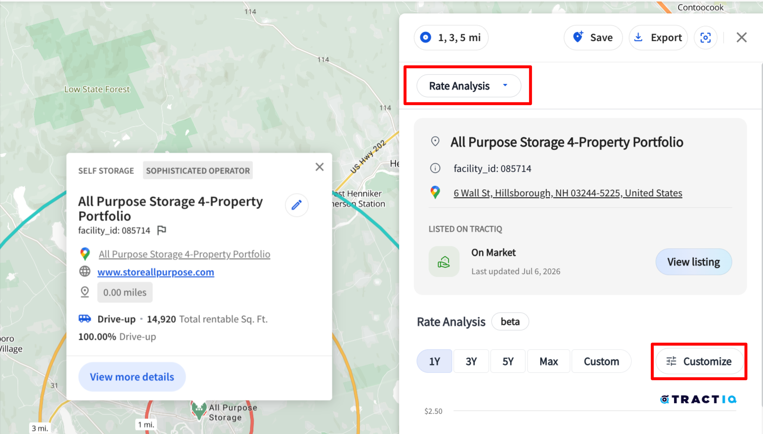Screen dimensions: 763x434
Task: Click the View listing button
Action: click(693, 262)
